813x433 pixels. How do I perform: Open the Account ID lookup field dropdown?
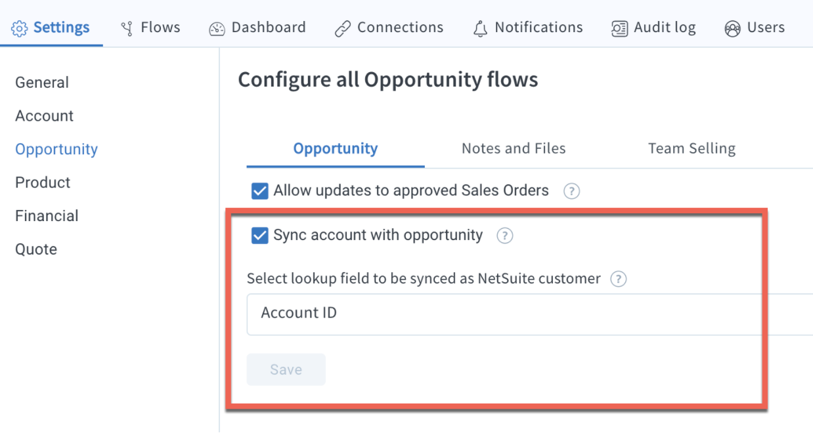tap(530, 314)
